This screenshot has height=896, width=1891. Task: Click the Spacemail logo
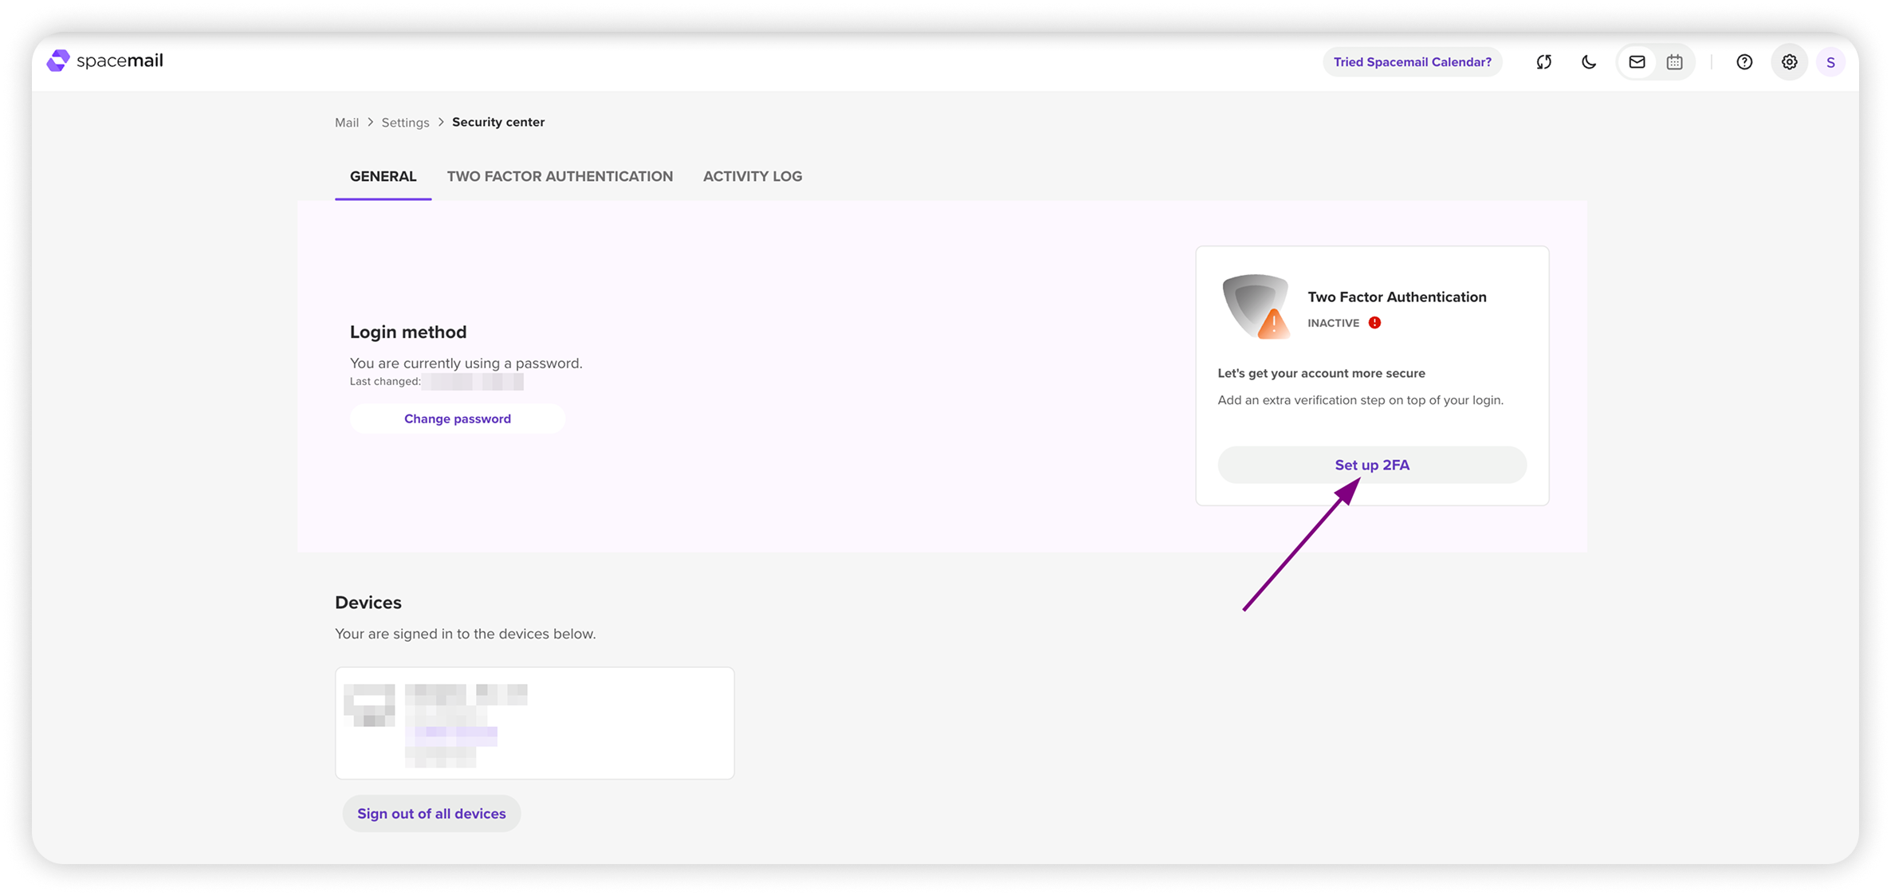pos(104,61)
